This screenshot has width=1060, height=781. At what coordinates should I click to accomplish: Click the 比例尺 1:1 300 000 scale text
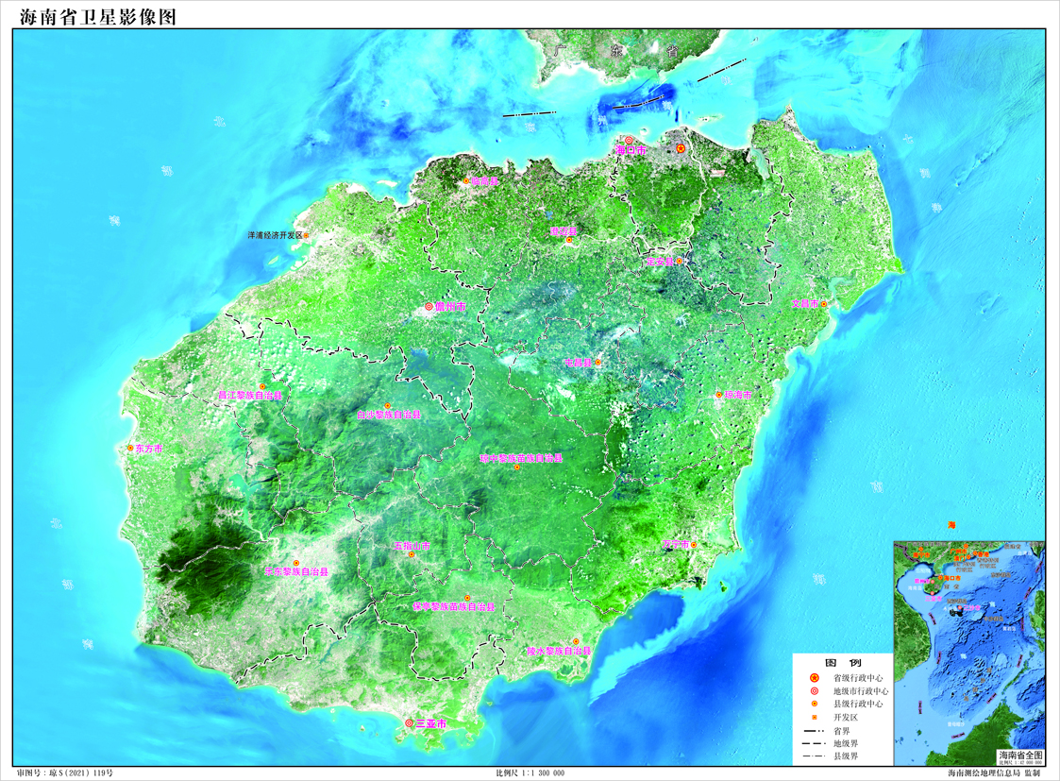coord(530,773)
